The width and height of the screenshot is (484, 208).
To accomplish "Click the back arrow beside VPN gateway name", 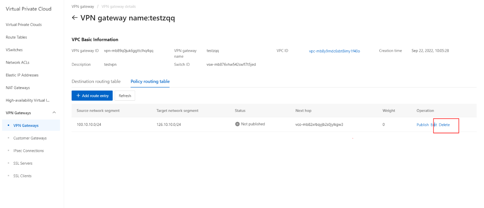I will pyautogui.click(x=74, y=18).
